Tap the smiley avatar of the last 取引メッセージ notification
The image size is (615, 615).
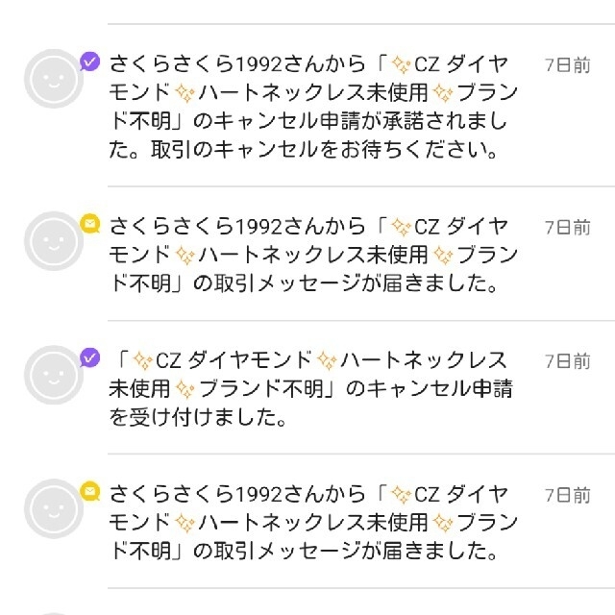point(54,508)
